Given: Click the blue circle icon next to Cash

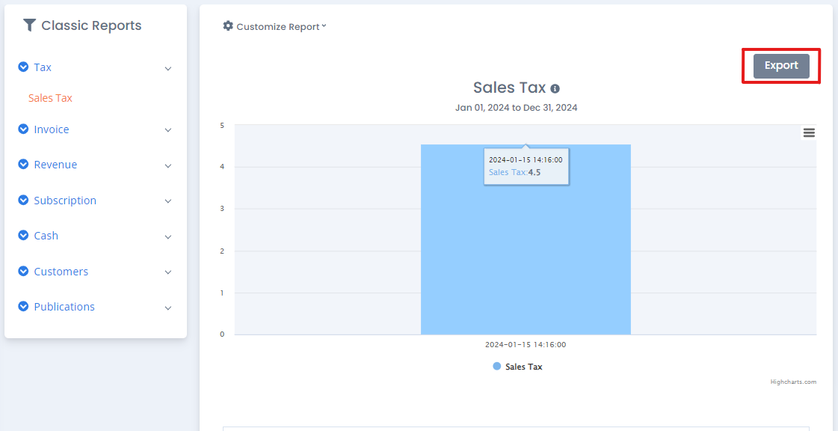Looking at the screenshot, I should click(23, 235).
